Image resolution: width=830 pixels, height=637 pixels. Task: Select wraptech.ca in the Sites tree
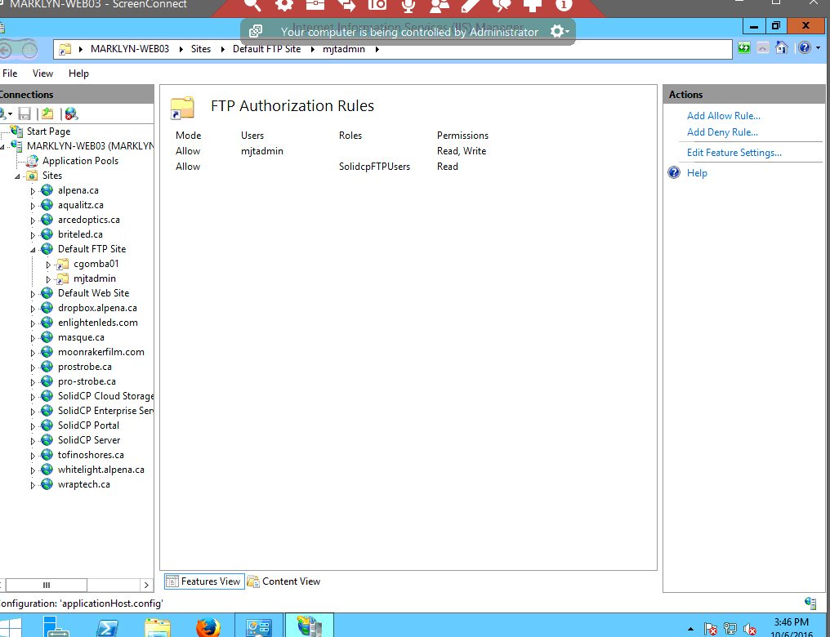[83, 484]
